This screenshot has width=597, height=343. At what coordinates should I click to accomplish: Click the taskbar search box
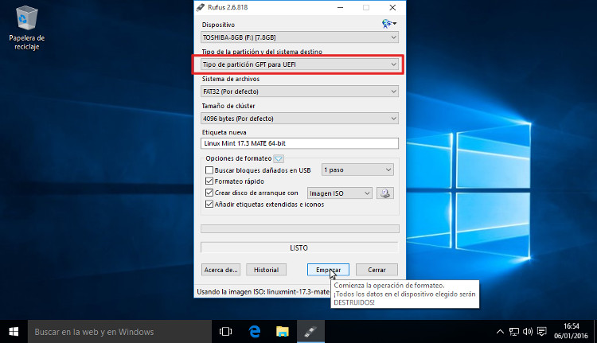[119, 332]
